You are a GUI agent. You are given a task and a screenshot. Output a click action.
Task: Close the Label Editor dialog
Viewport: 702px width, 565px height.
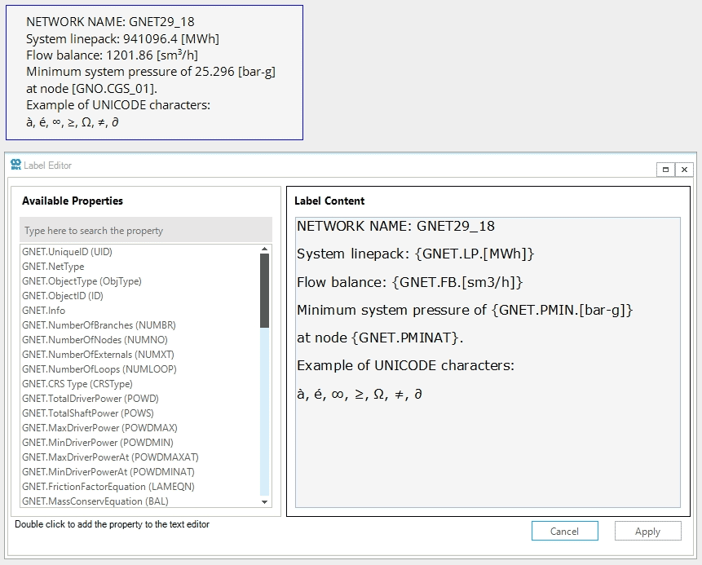tap(684, 170)
